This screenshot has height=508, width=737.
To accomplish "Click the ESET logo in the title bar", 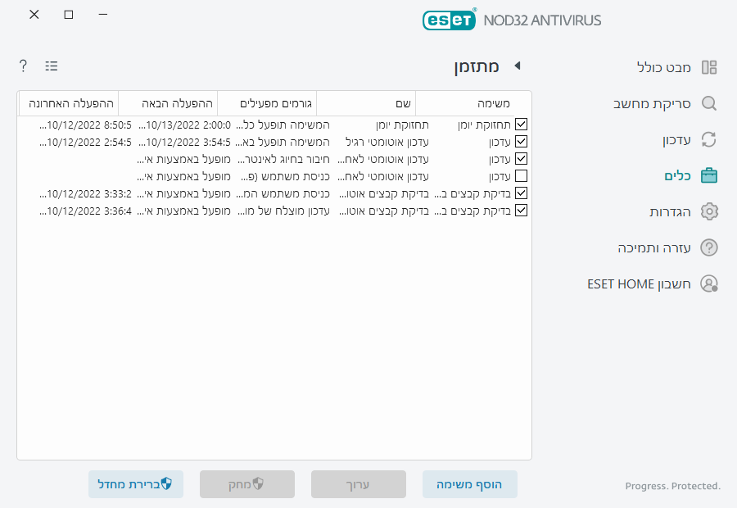I will (x=450, y=20).
